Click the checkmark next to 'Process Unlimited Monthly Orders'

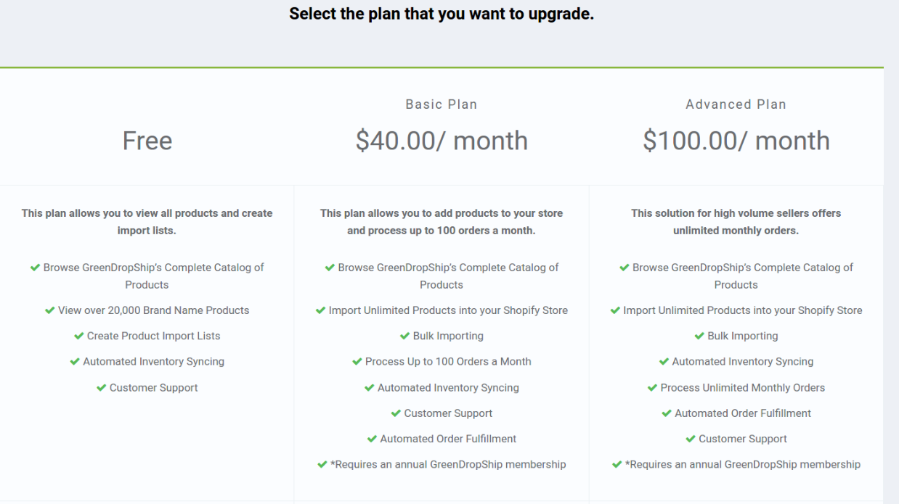(652, 388)
